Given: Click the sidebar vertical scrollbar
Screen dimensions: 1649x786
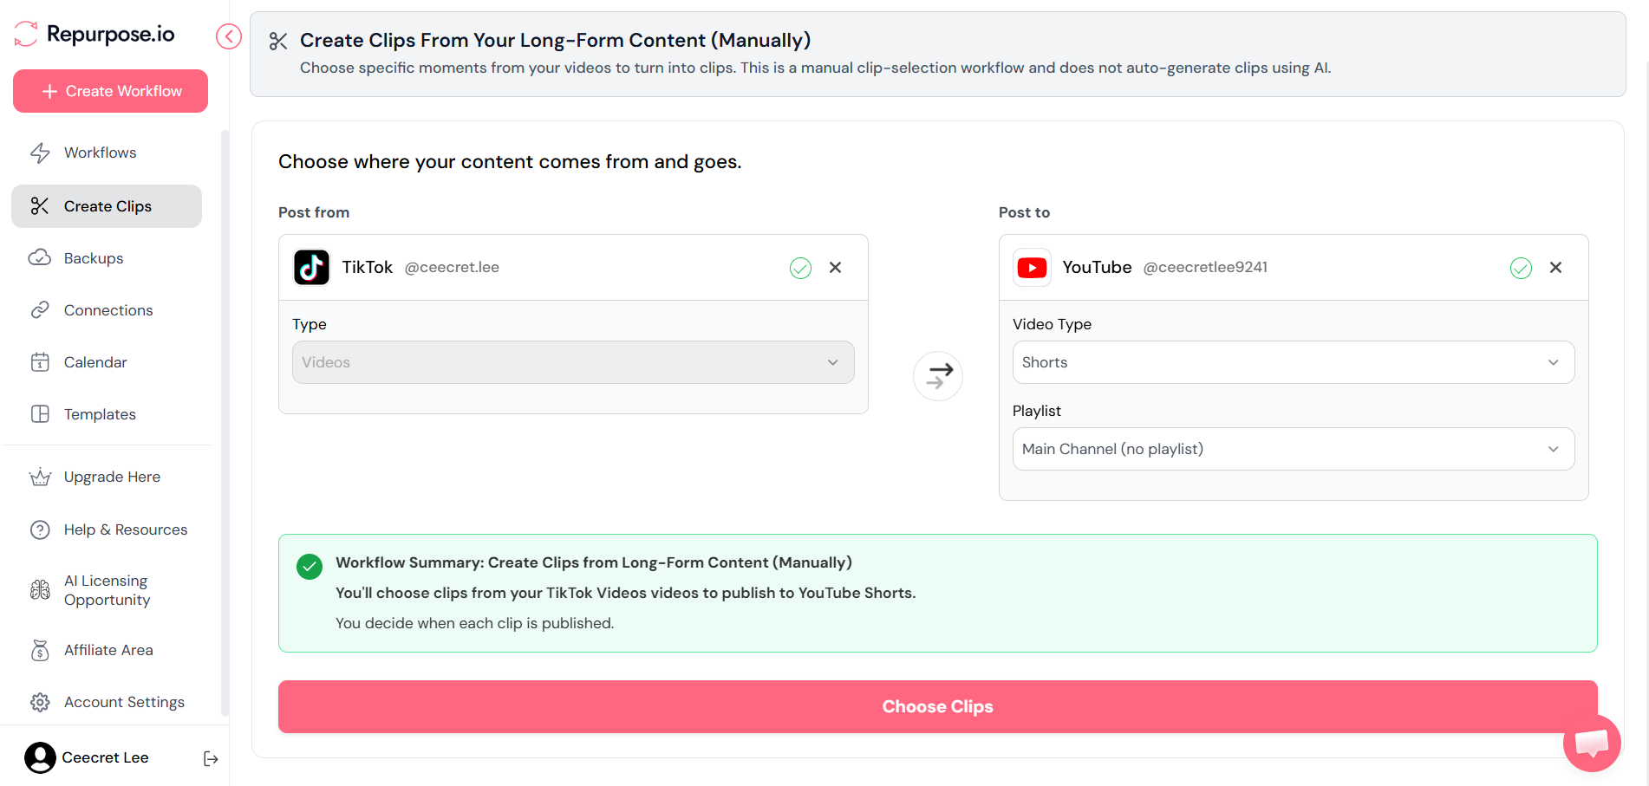Looking at the screenshot, I should click(225, 423).
